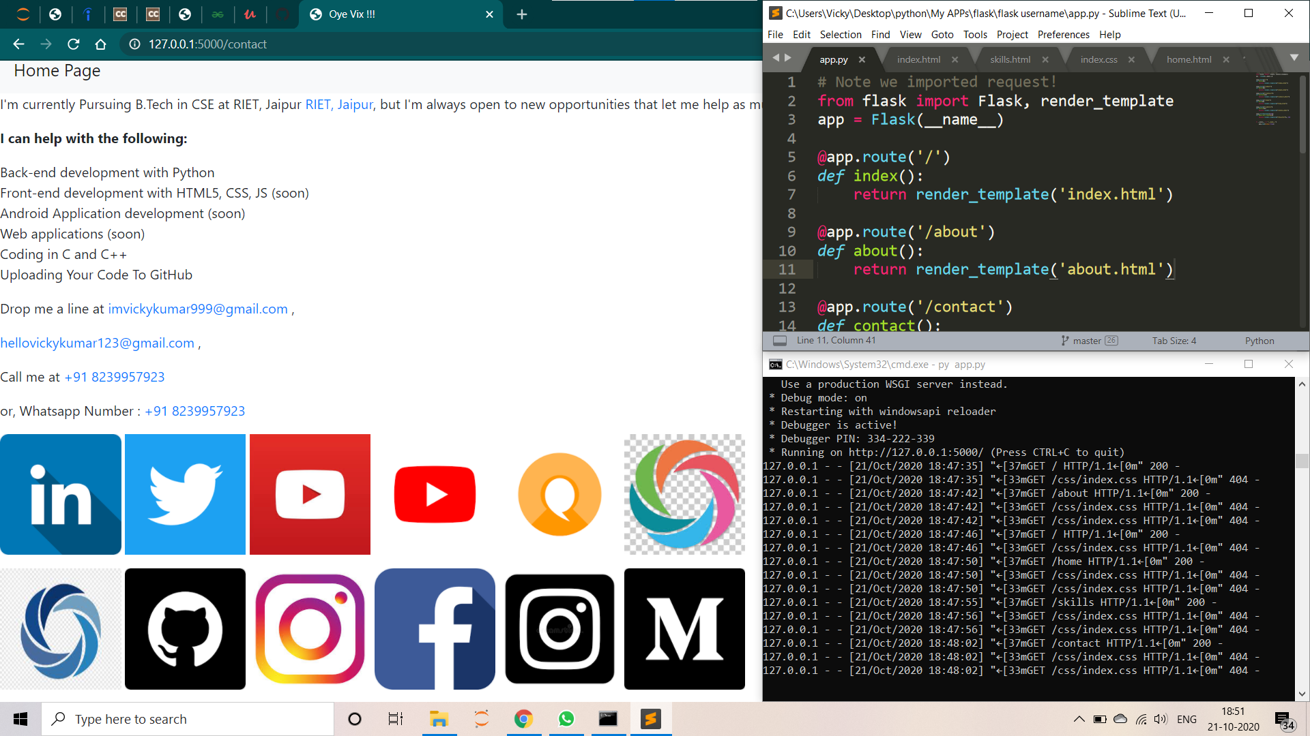Open a new browser tab with plus button
The height and width of the screenshot is (736, 1310).
(x=522, y=14)
